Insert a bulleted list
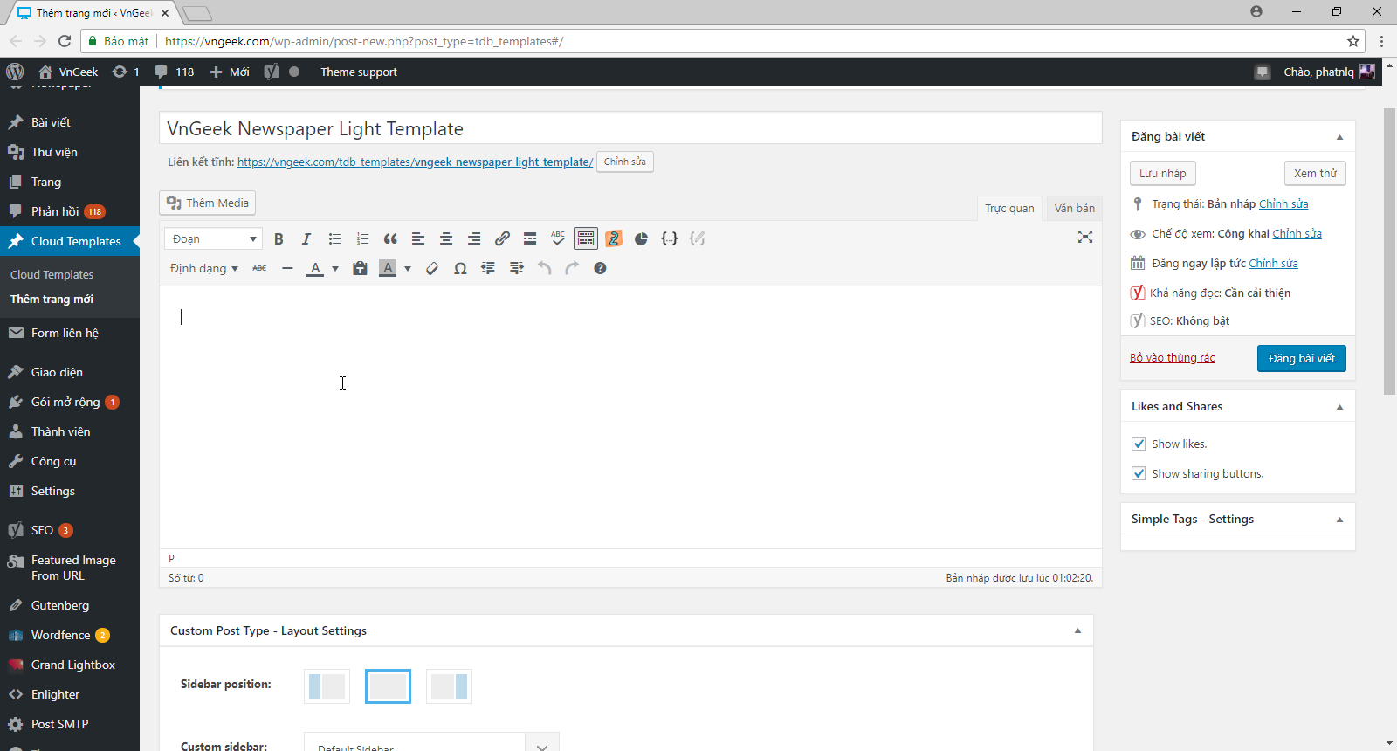 [334, 238]
